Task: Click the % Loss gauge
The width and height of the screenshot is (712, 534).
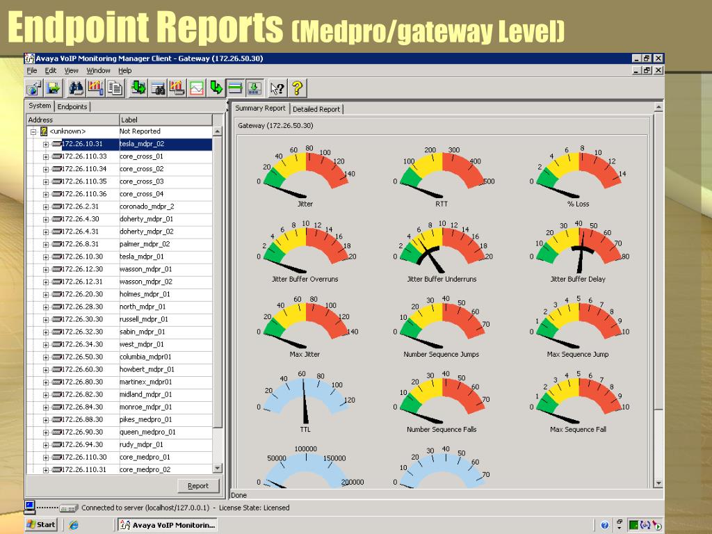Action: pos(578,176)
